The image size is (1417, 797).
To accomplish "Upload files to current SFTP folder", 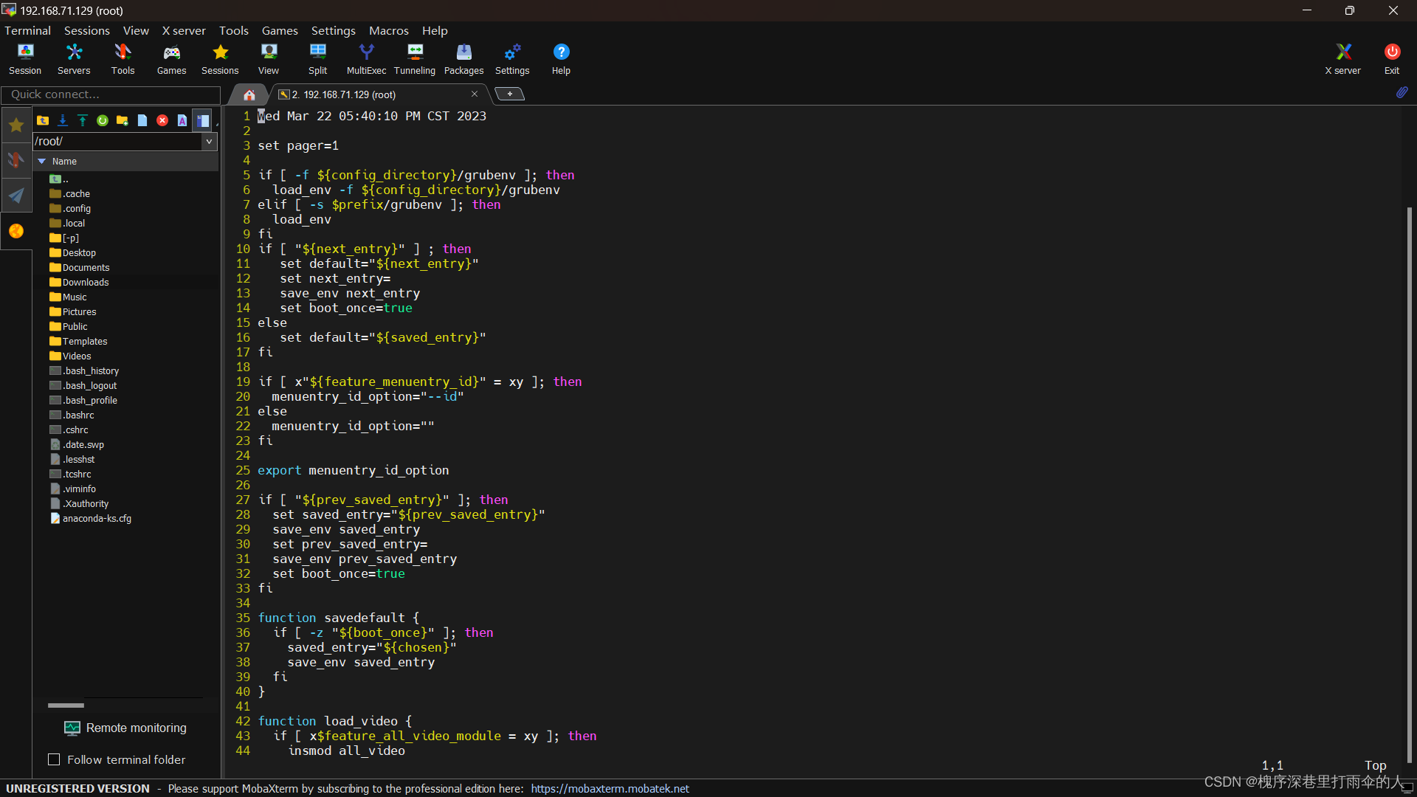I will tap(83, 120).
